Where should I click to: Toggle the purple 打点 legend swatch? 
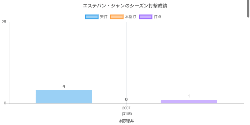pyautogui.click(x=146, y=17)
